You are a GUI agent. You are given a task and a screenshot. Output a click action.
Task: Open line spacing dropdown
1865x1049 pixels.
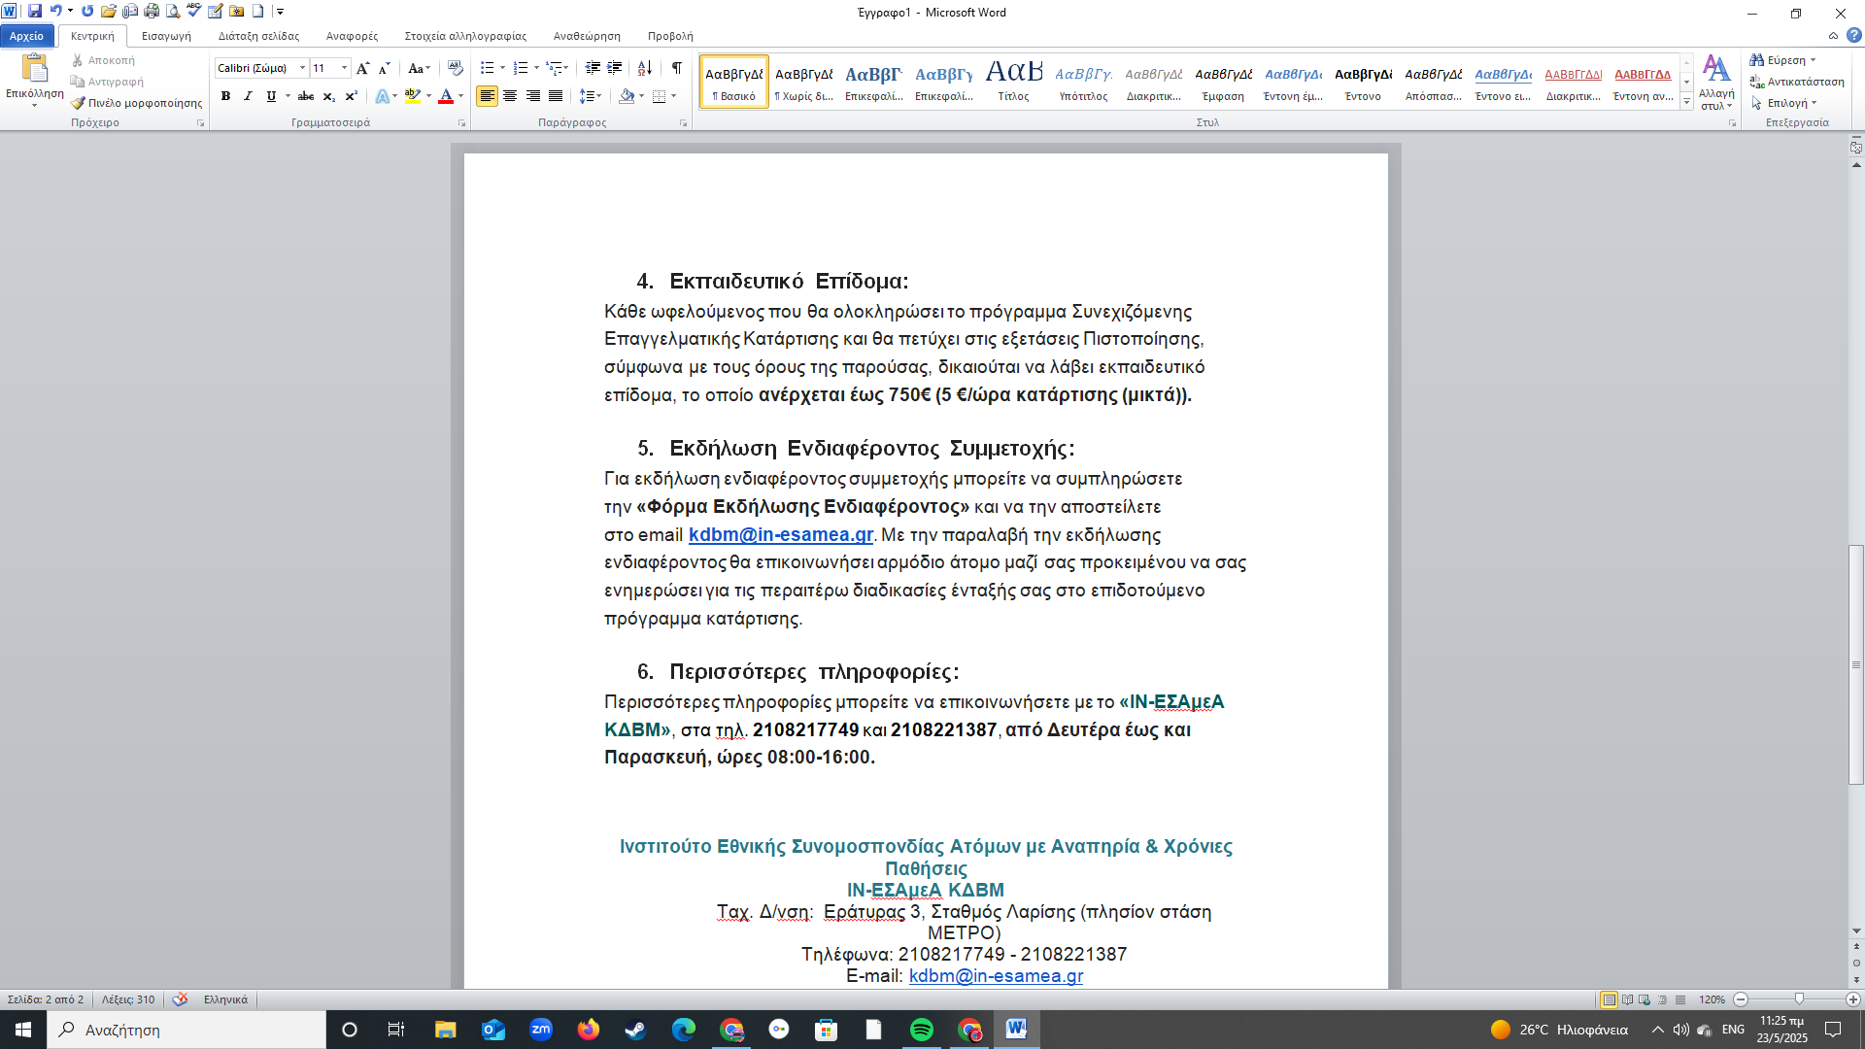[x=591, y=96]
